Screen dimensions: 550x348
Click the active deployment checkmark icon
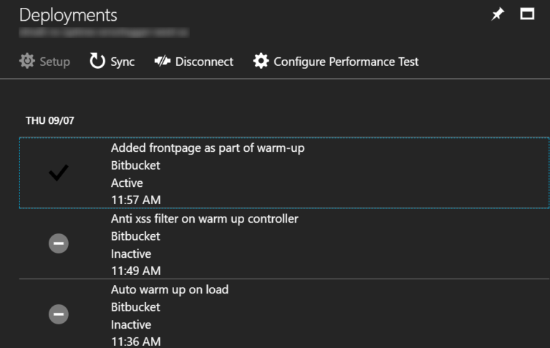point(59,173)
